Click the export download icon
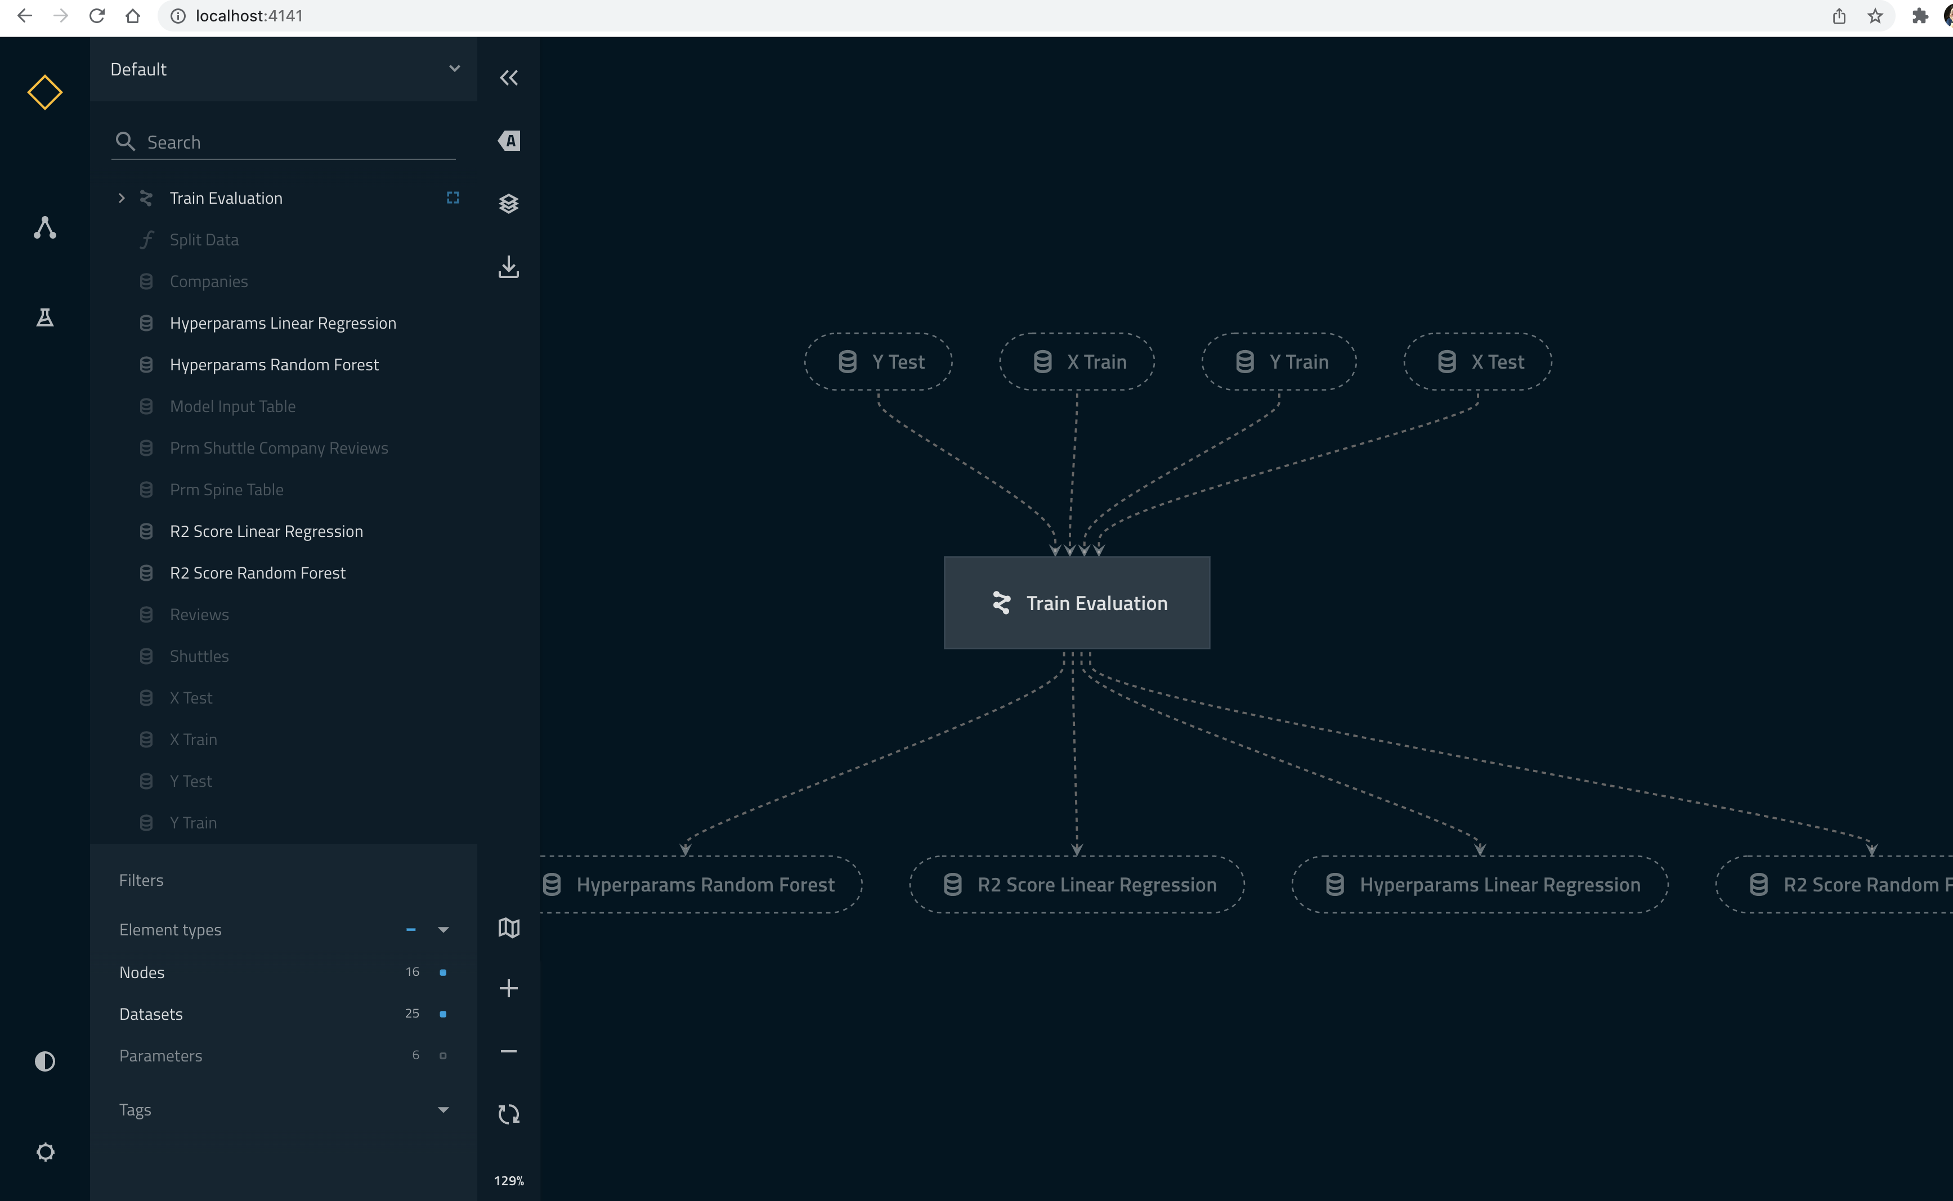This screenshot has width=1953, height=1201. click(x=508, y=267)
